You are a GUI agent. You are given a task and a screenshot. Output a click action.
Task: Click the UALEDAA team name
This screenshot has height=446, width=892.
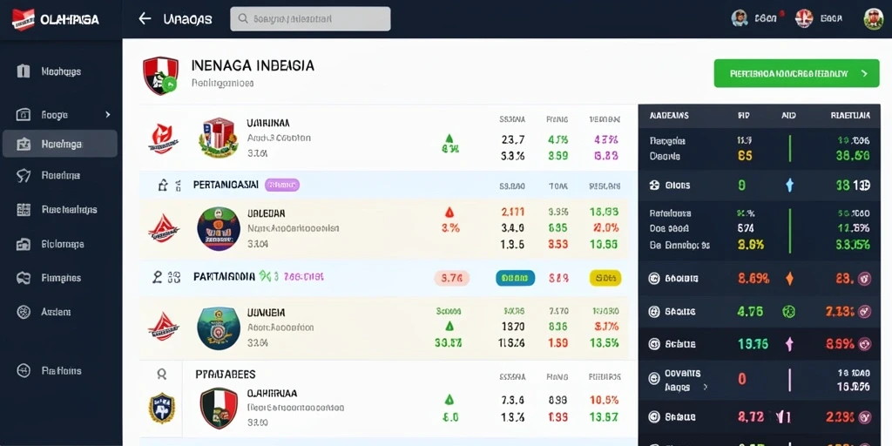(267, 213)
